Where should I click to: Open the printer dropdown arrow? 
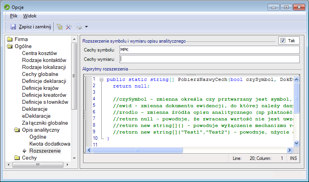coord(86,27)
